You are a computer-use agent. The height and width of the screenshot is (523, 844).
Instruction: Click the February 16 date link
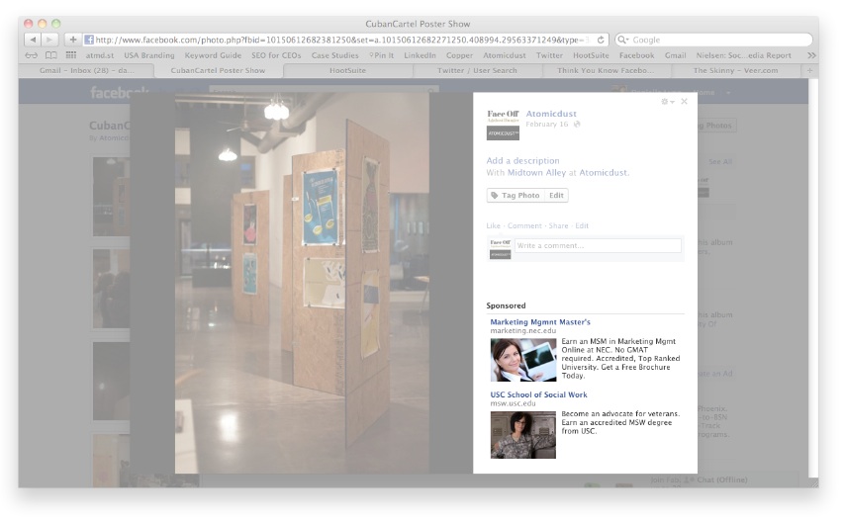click(x=547, y=124)
